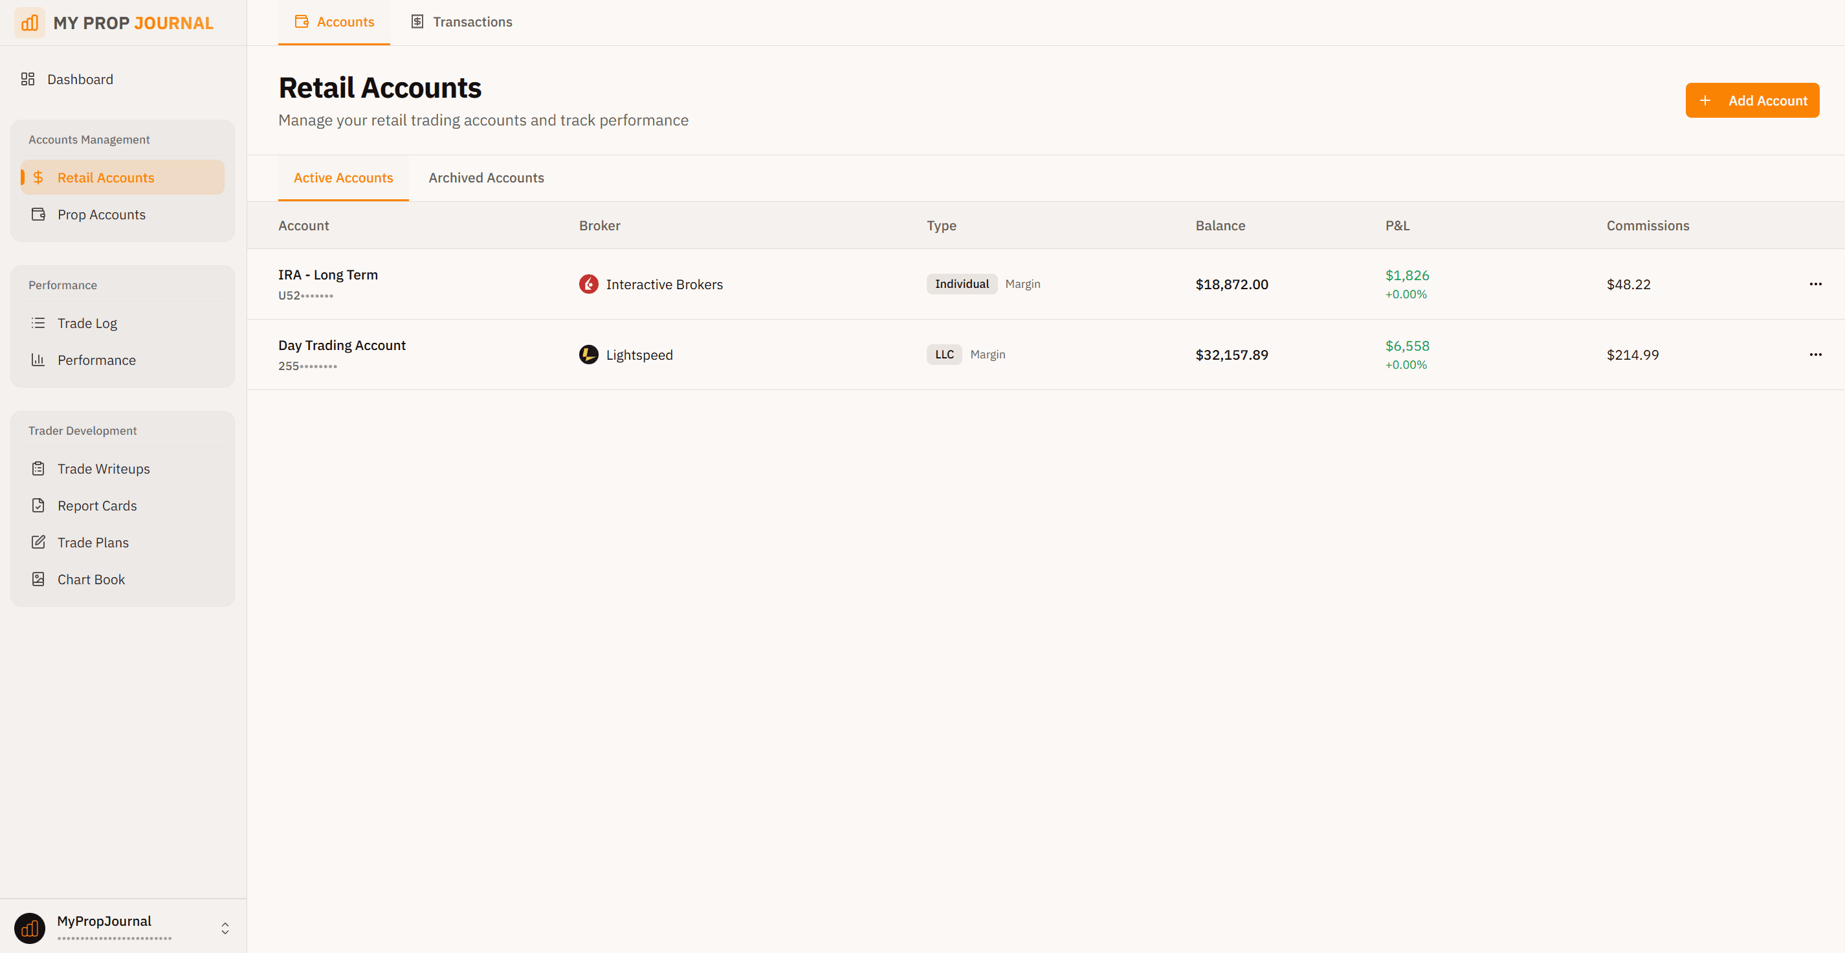Click the Accounts tab wallet icon
The width and height of the screenshot is (1845, 953).
point(302,22)
